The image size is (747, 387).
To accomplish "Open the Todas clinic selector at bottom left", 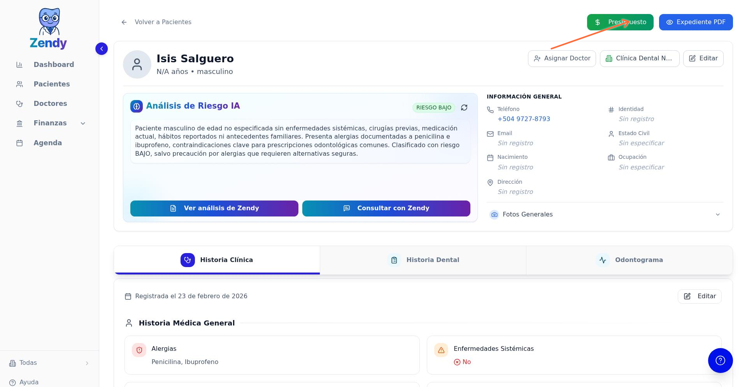I will pos(48,363).
